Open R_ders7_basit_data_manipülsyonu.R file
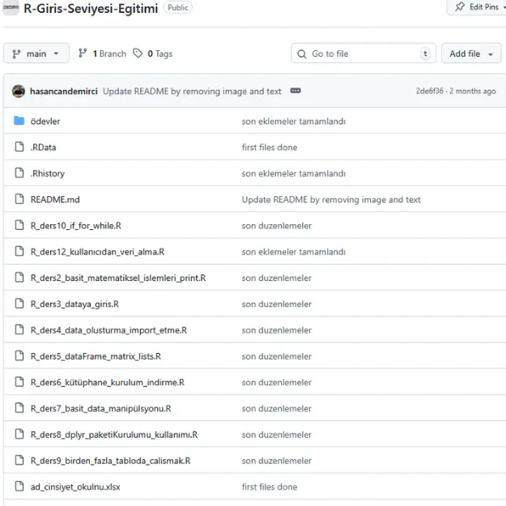Image resolution: width=506 pixels, height=506 pixels. coord(100,409)
